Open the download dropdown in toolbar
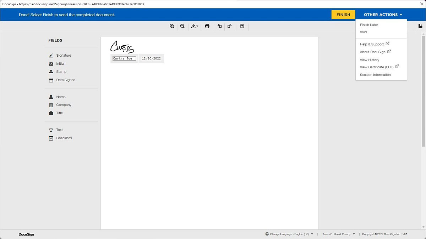The image size is (426, 239). 195,26
